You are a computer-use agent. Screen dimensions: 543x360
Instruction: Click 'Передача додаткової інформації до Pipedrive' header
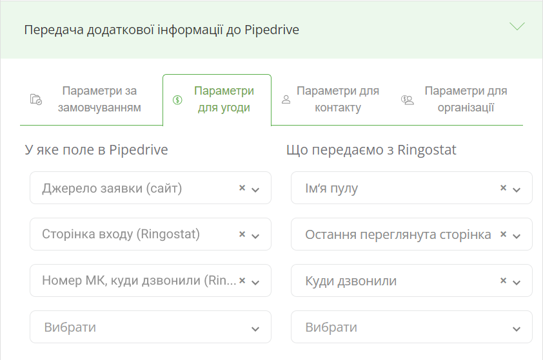point(162,30)
